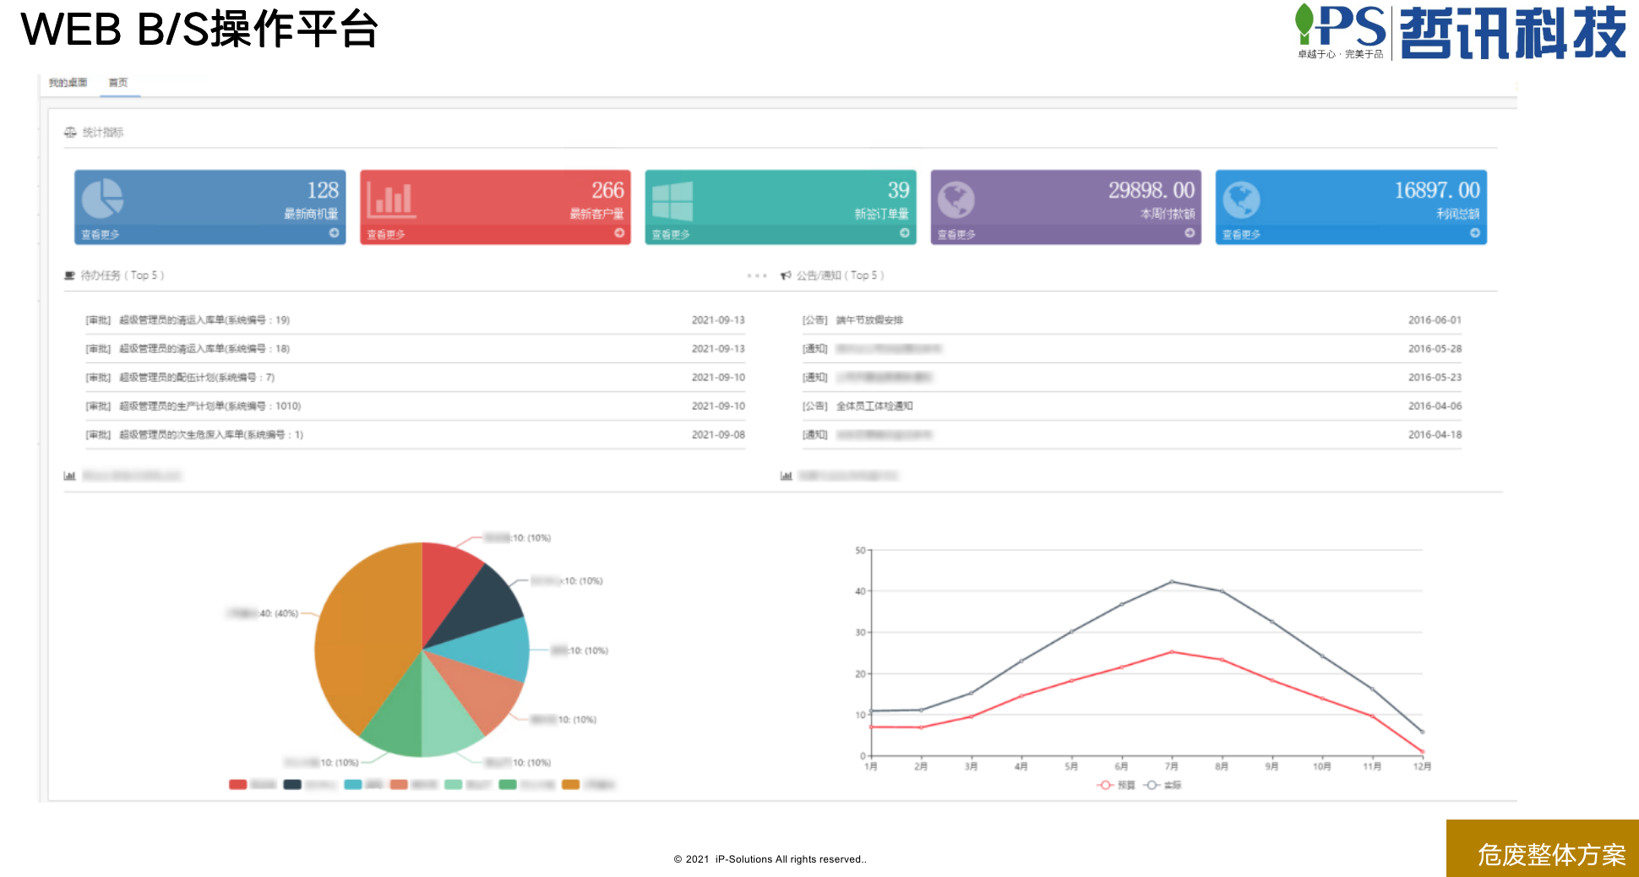Toggle the red pie chart legend item

(x=238, y=785)
